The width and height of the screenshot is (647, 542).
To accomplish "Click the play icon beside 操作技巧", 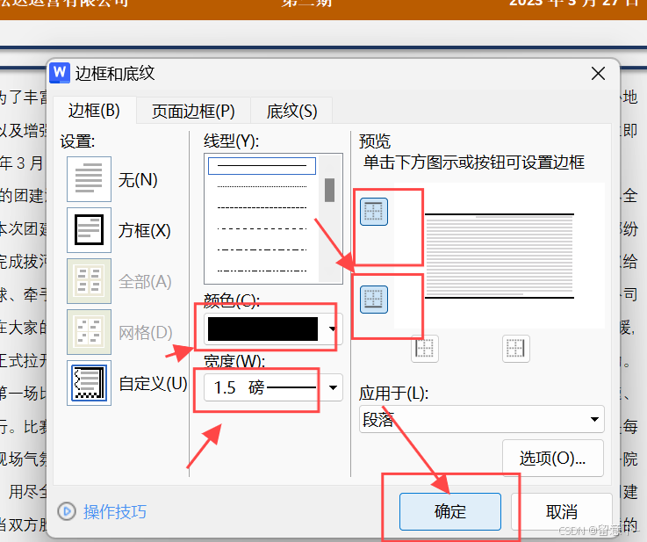I will pos(67,511).
